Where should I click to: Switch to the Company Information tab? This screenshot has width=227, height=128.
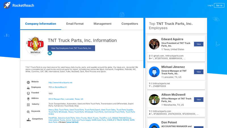click(x=41, y=24)
